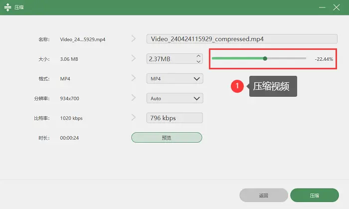The height and width of the screenshot is (209, 349).
Task: Click the gray part of size slider
Action: pos(287,58)
